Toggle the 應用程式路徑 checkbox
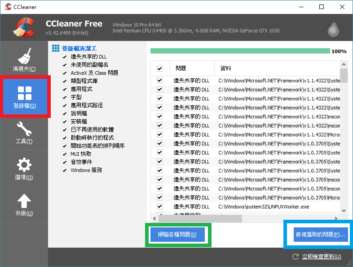The image size is (353, 267). coord(65,105)
